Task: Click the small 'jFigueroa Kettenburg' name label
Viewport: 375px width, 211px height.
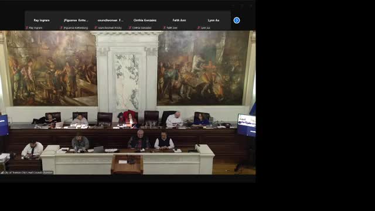Action: tap(76, 28)
